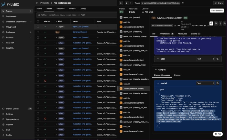Viewport: 227px width, 140px height.
Task: Go to next trace with down arrow
Action: pyautogui.click(x=126, y=3)
